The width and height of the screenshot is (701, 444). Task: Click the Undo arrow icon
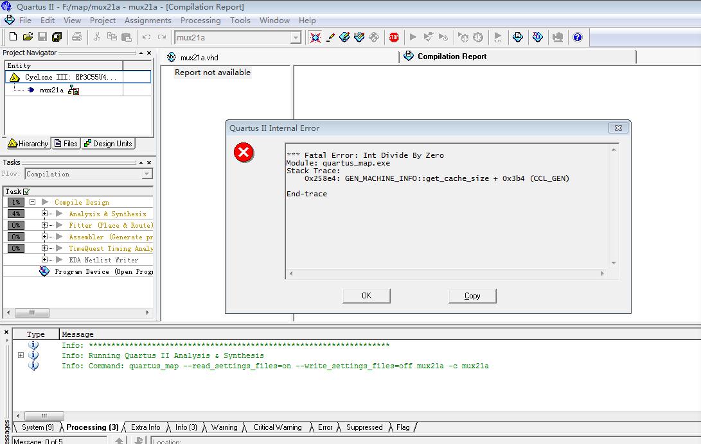146,37
